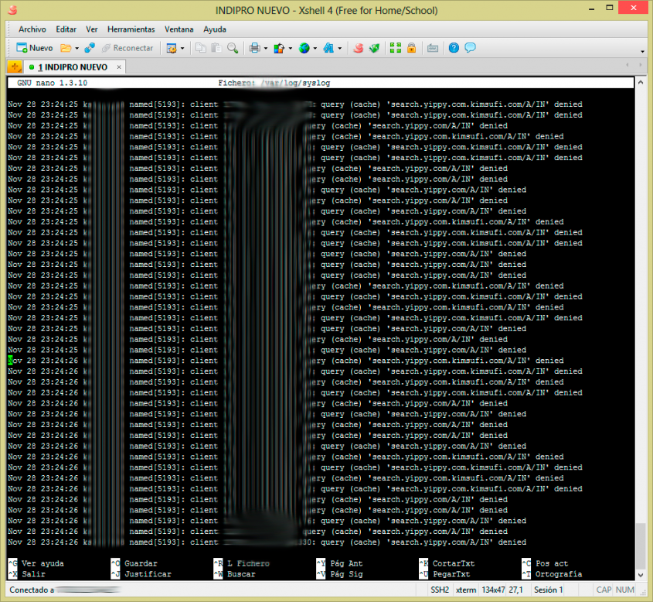Click the color scheme icon
653x602 pixels.
pos(279,48)
